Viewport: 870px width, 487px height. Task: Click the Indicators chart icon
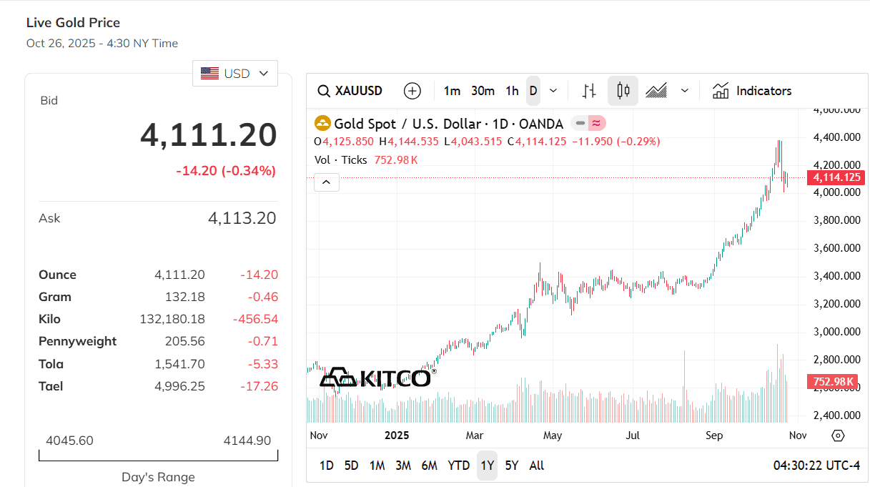(721, 91)
